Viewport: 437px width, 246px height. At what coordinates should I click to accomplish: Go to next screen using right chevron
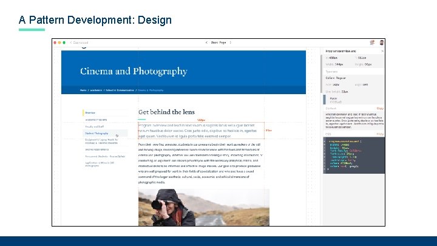pos(231,43)
